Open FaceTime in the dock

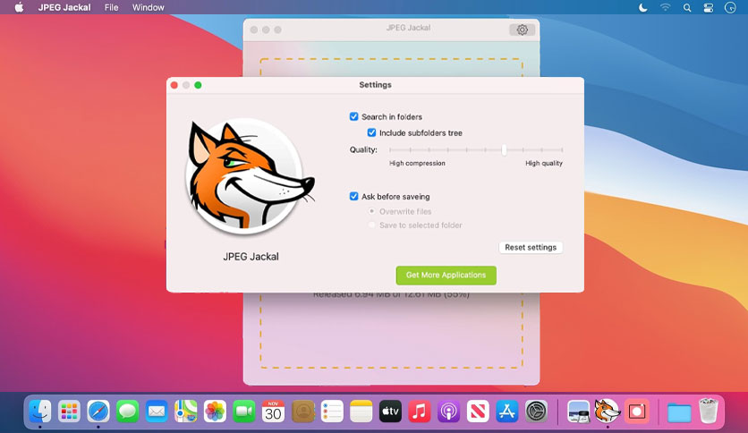click(244, 411)
